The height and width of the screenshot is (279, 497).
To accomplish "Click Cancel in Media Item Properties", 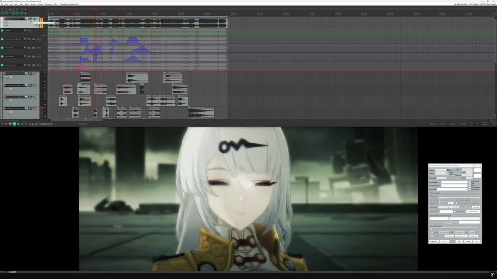I will (x=468, y=241).
